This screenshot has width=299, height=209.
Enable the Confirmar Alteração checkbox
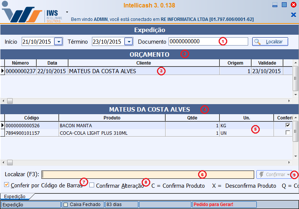click(x=92, y=185)
